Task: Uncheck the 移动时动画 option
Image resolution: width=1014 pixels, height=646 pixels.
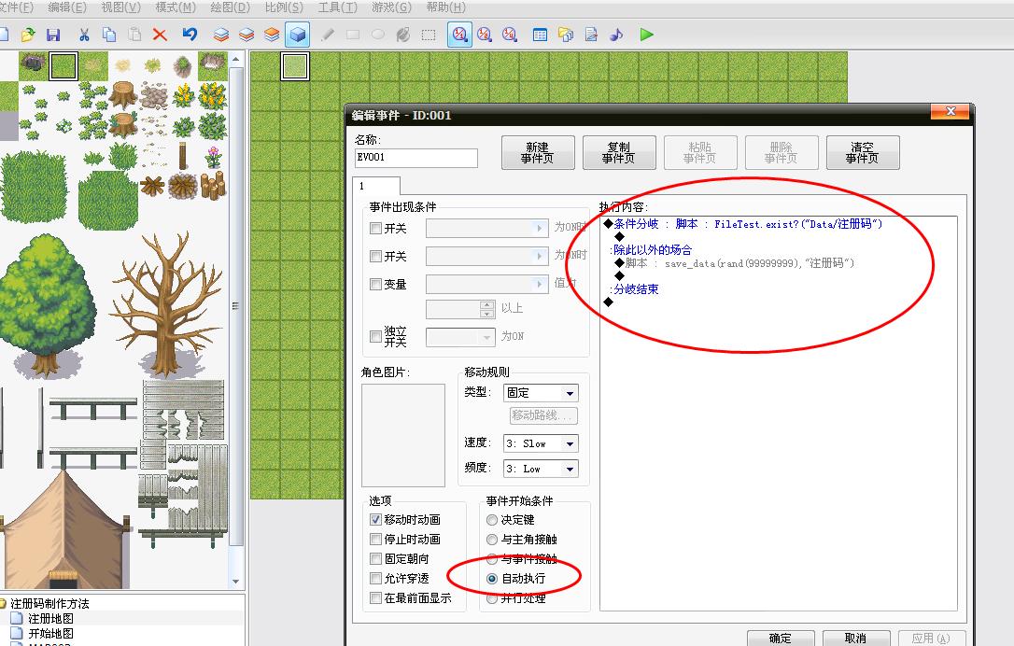Action: (x=375, y=519)
